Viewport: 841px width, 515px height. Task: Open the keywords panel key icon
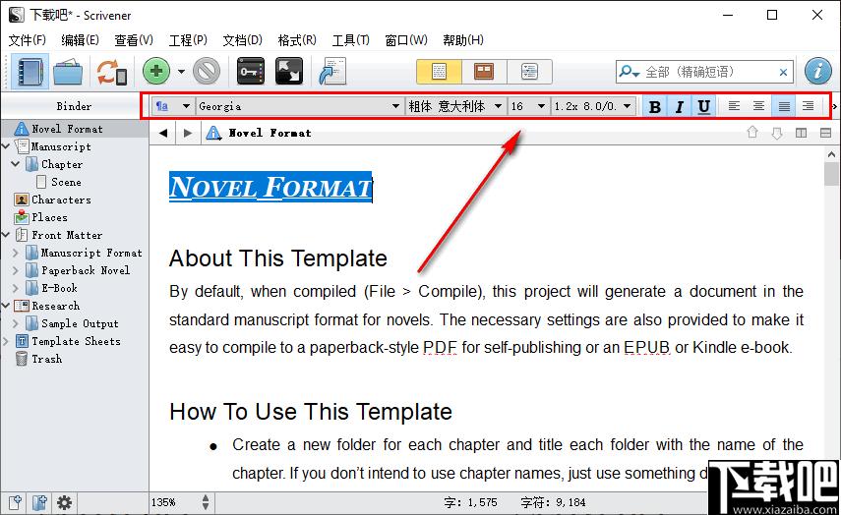coord(251,72)
